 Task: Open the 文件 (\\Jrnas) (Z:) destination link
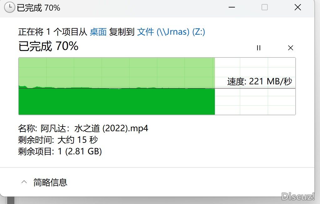pyautogui.click(x=171, y=32)
